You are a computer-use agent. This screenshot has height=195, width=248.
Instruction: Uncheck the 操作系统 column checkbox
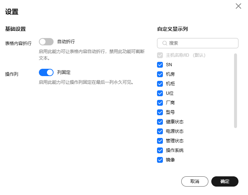[160, 150]
